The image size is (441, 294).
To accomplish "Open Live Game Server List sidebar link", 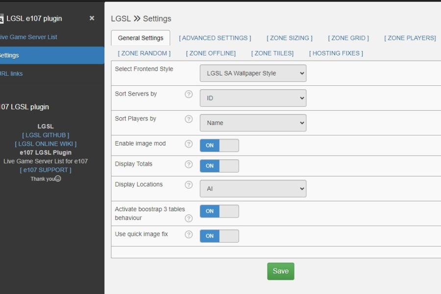I will tap(28, 37).
